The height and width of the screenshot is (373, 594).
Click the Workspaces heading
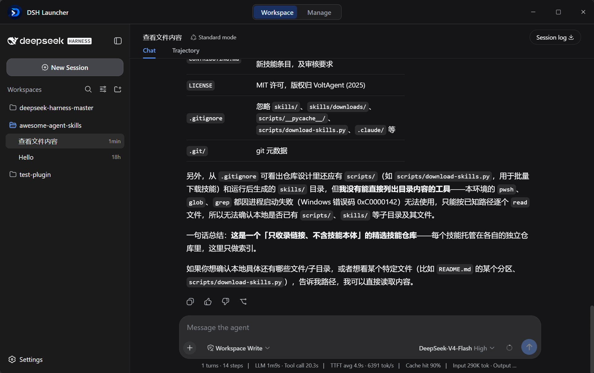24,89
